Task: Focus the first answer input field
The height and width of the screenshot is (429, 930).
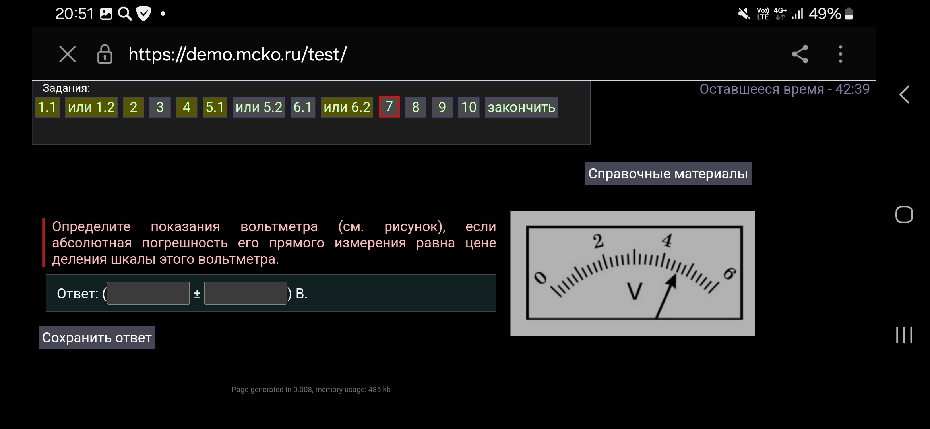Action: [x=148, y=293]
